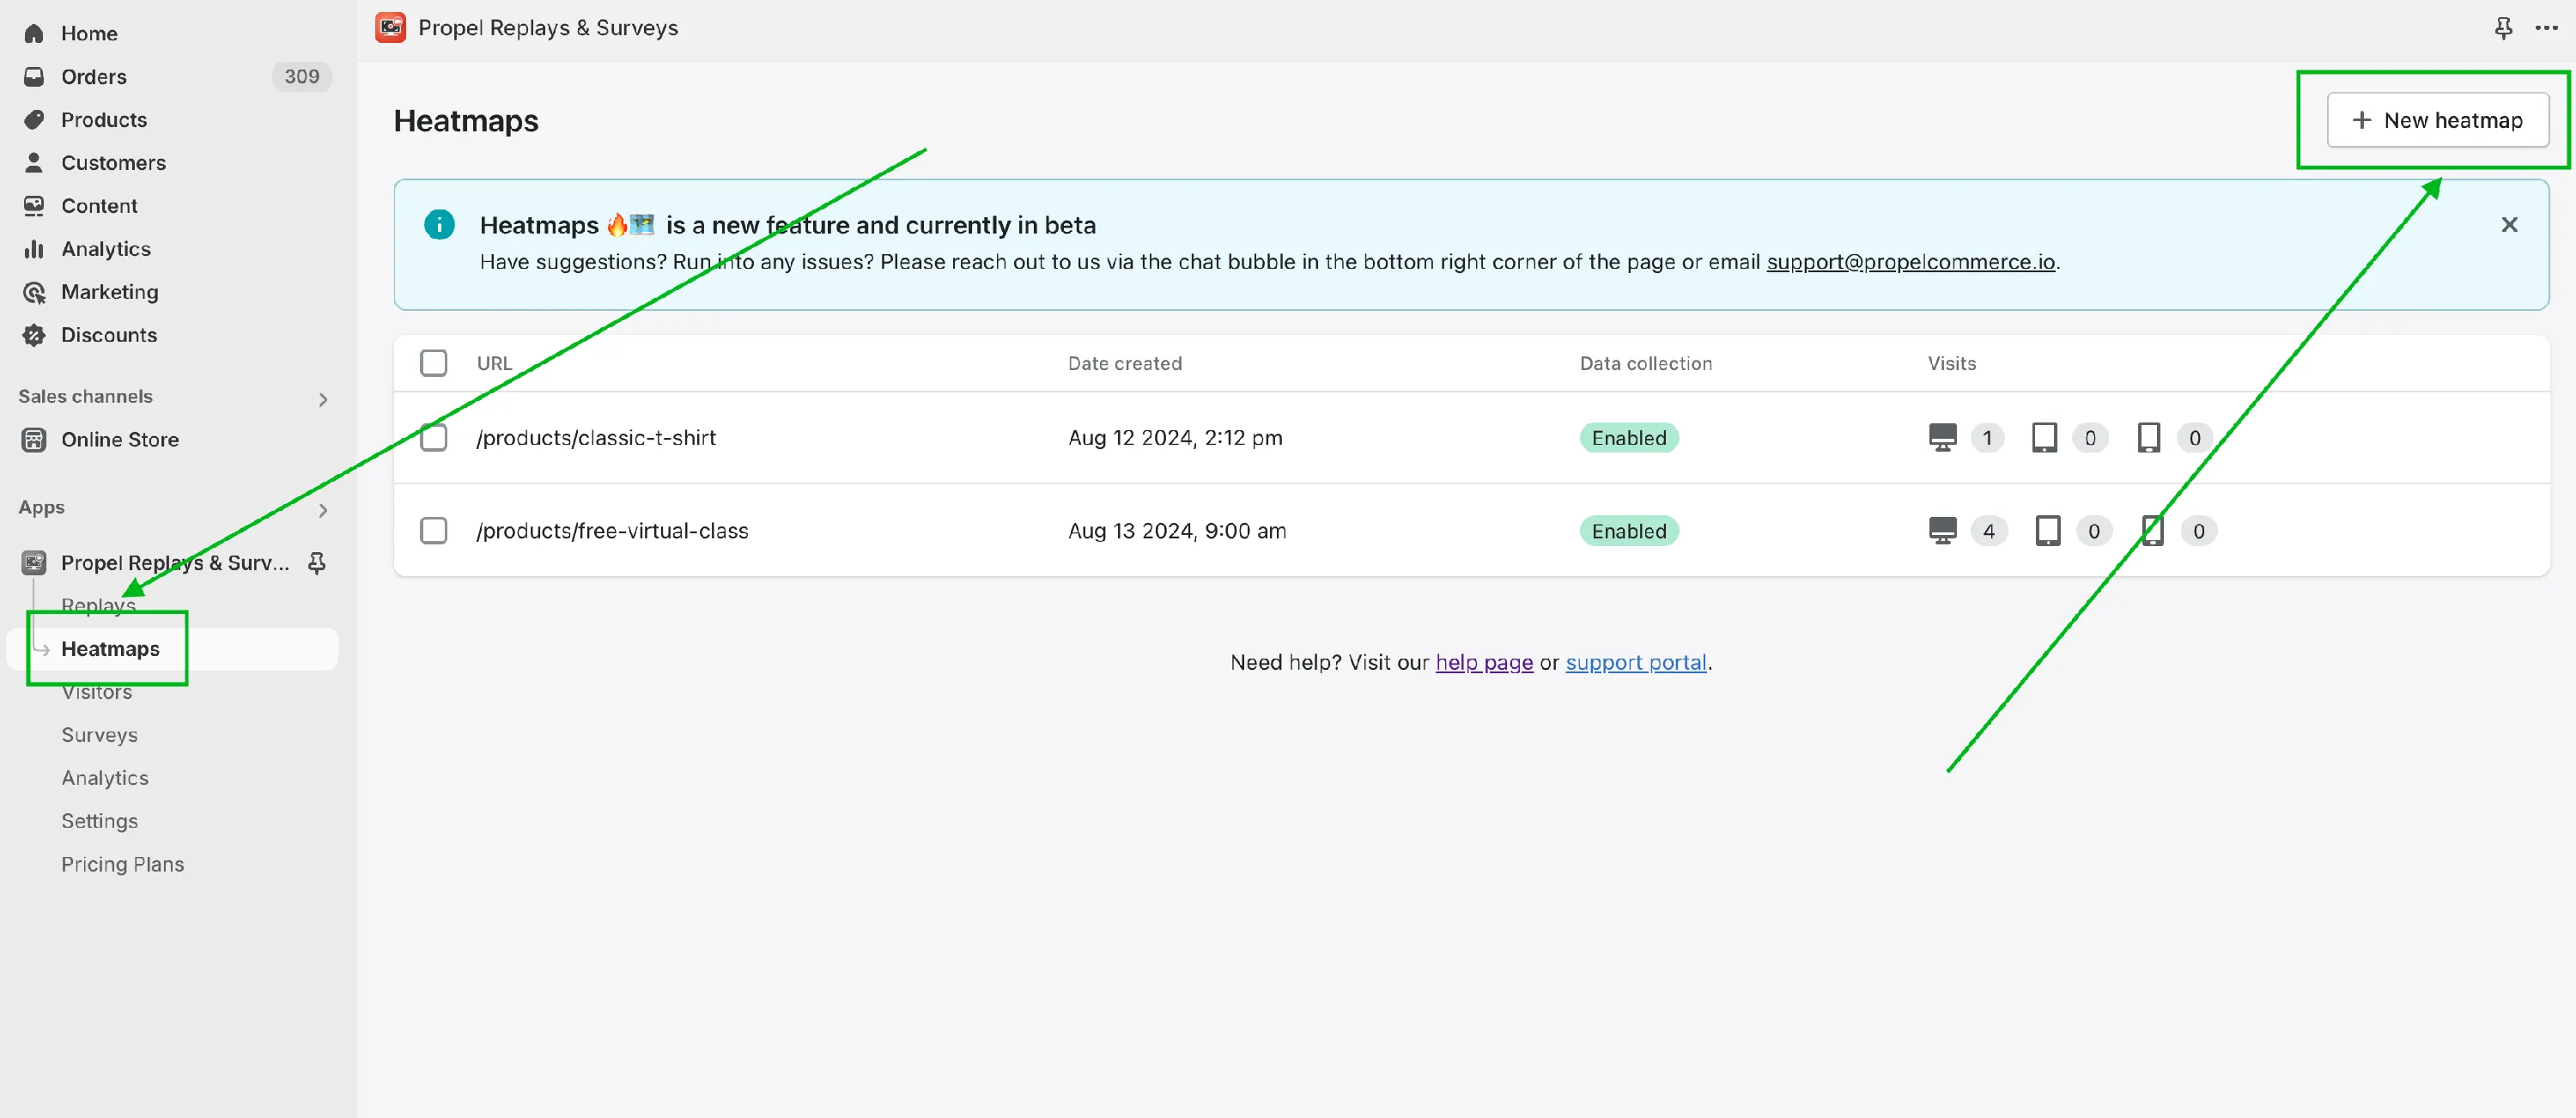Open the Surveys submenu item
2576x1118 pixels.
99,734
